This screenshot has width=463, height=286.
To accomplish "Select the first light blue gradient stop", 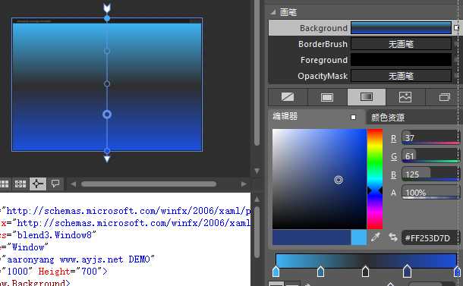I will [276, 272].
